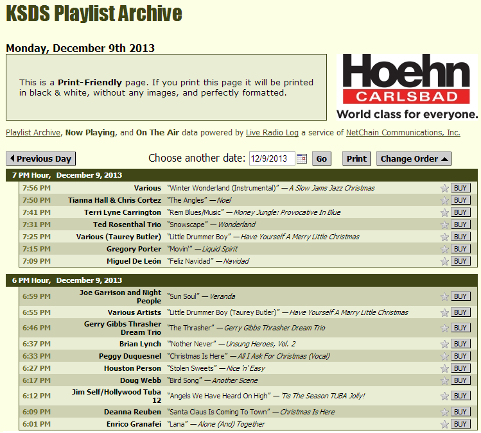481x433 pixels.
Task: Star the 6:55 PM Various Artists track
Action: [444, 312]
